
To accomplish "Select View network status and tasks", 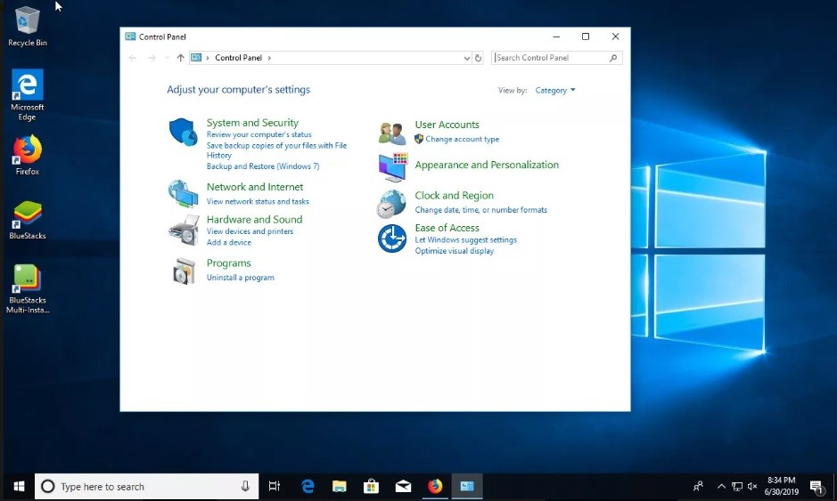I will (x=258, y=202).
